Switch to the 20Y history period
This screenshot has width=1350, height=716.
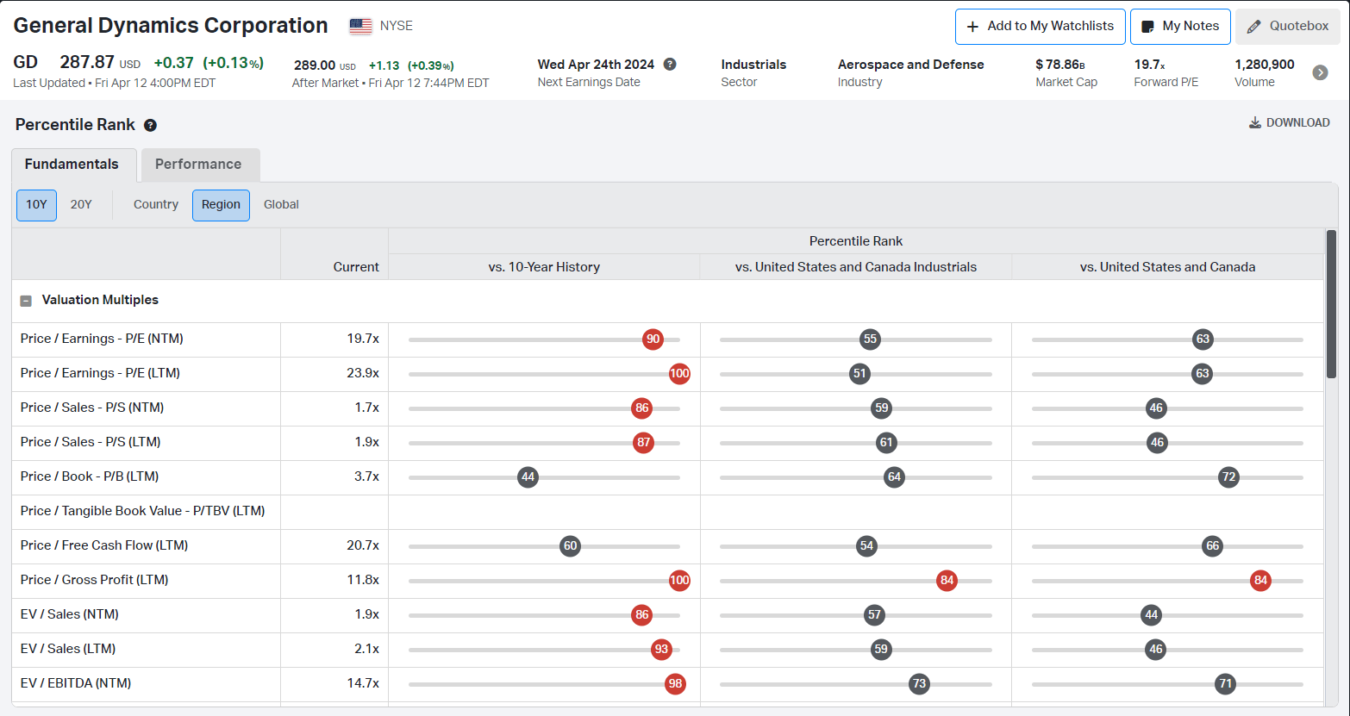pyautogui.click(x=81, y=205)
